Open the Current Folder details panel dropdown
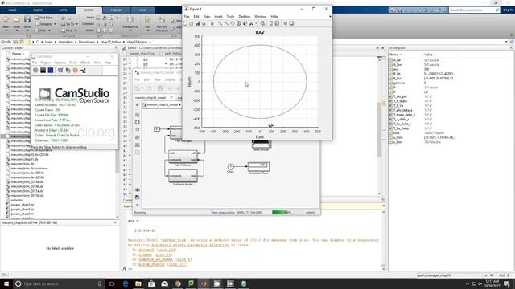This screenshot has height=289, width=515. point(115,222)
